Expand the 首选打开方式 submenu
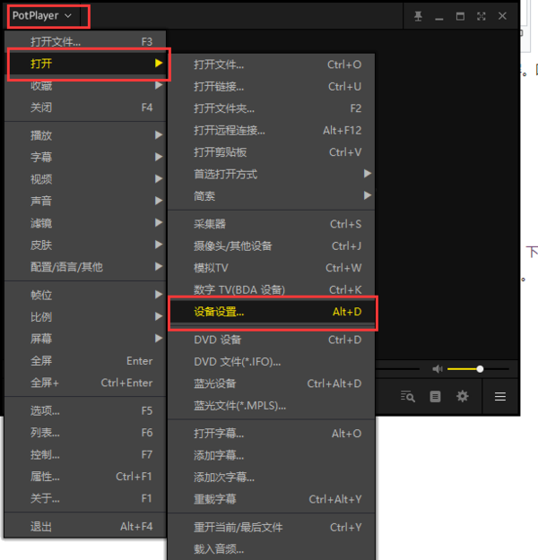Screen dimensions: 538x560 click(x=271, y=174)
